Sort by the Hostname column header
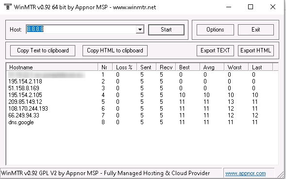 click(52, 67)
